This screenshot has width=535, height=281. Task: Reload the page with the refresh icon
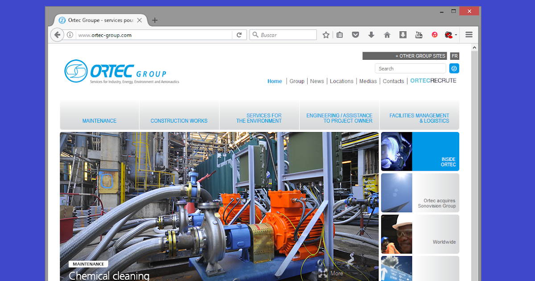[x=239, y=34]
